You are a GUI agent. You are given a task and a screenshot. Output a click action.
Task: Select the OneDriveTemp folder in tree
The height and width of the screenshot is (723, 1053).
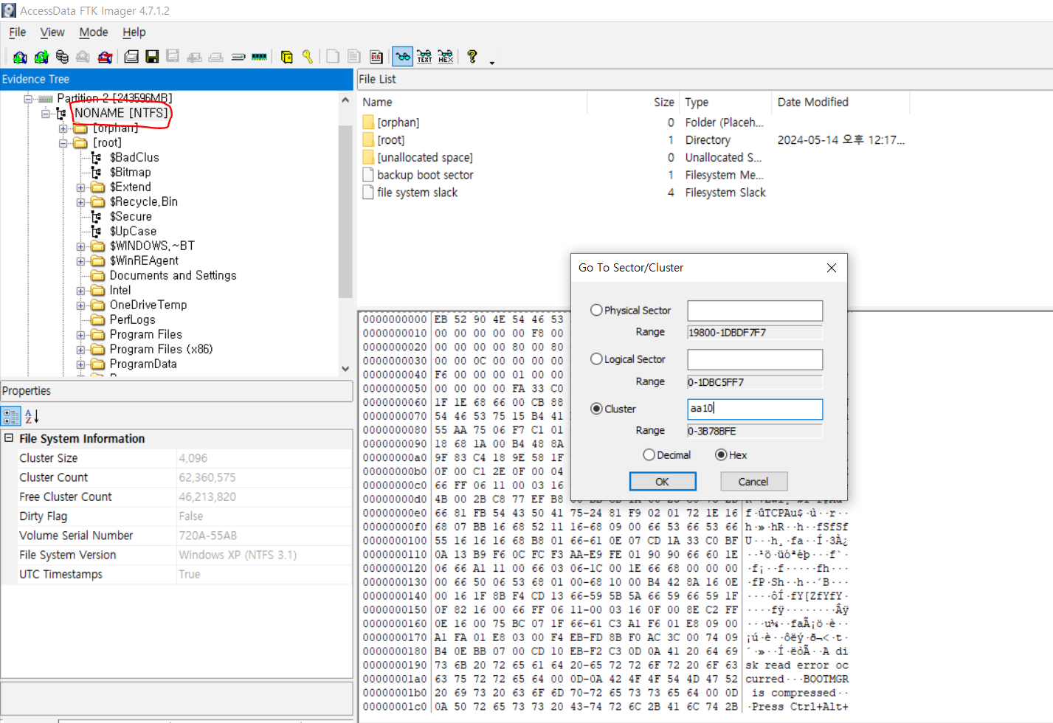148,305
